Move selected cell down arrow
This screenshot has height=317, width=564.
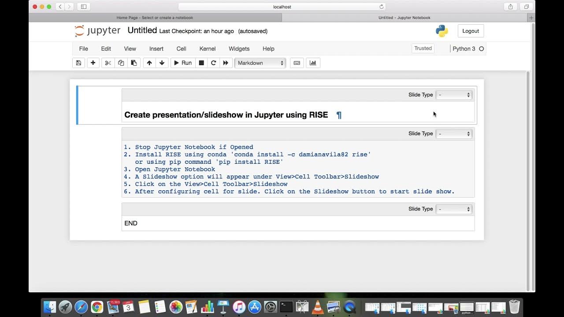pos(162,63)
